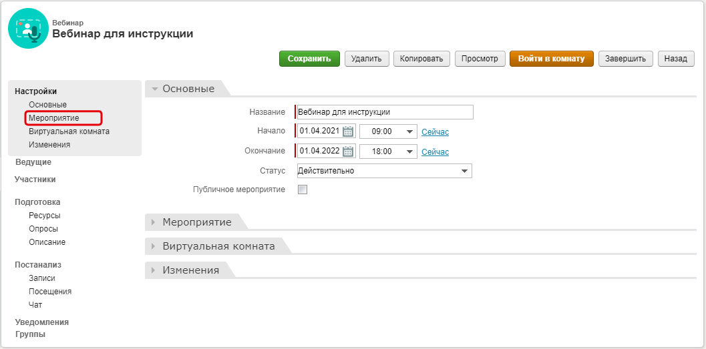The width and height of the screenshot is (706, 349).
Task: Click the Название input field
Action: (384, 112)
